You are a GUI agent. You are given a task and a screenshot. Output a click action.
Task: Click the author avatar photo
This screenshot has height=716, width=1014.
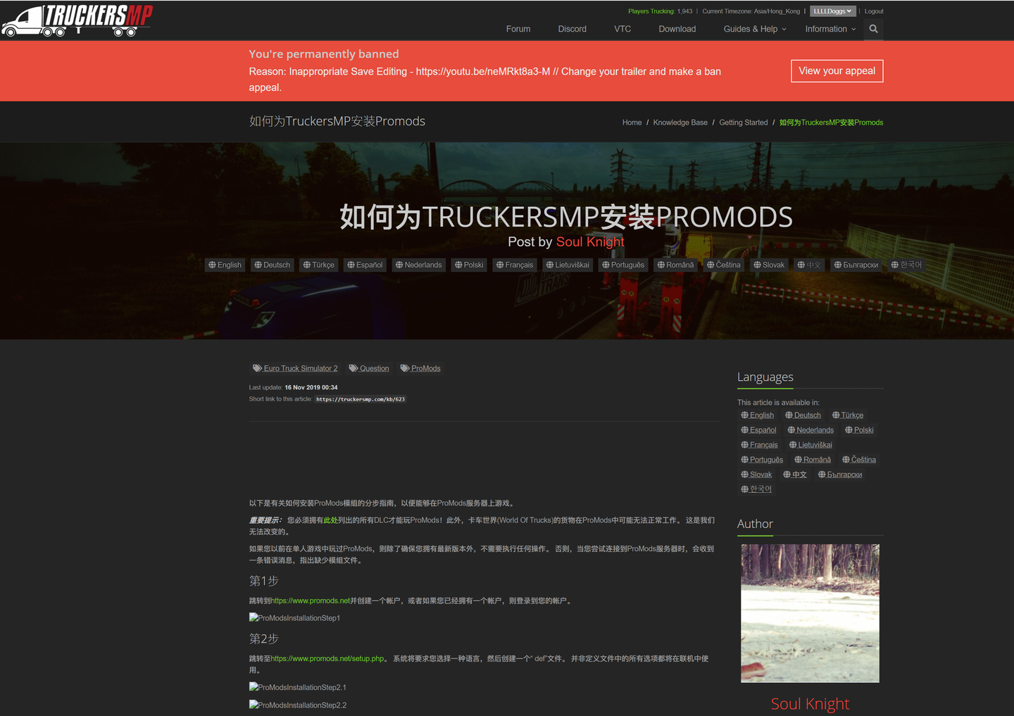point(810,613)
